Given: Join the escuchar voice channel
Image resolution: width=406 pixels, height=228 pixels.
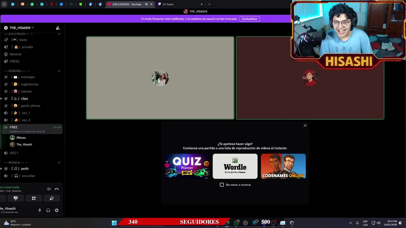Looking at the screenshot, I should [32, 176].
